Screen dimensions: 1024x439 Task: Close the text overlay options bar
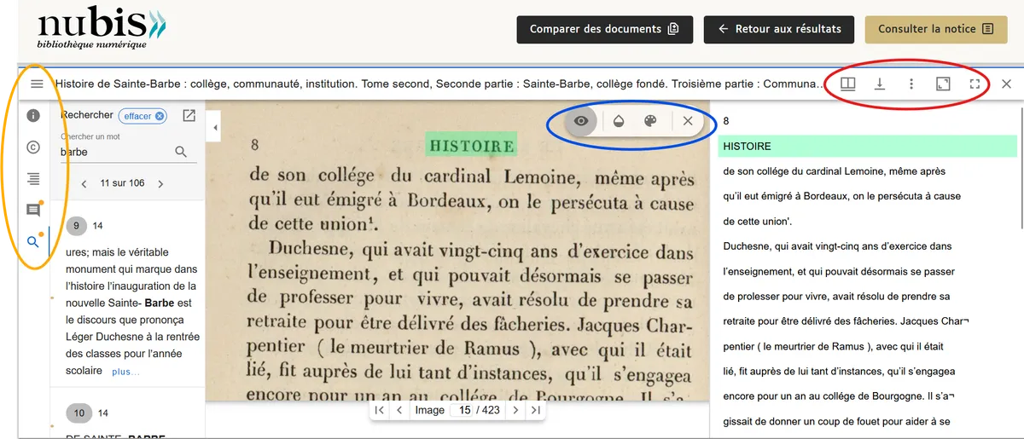point(688,121)
